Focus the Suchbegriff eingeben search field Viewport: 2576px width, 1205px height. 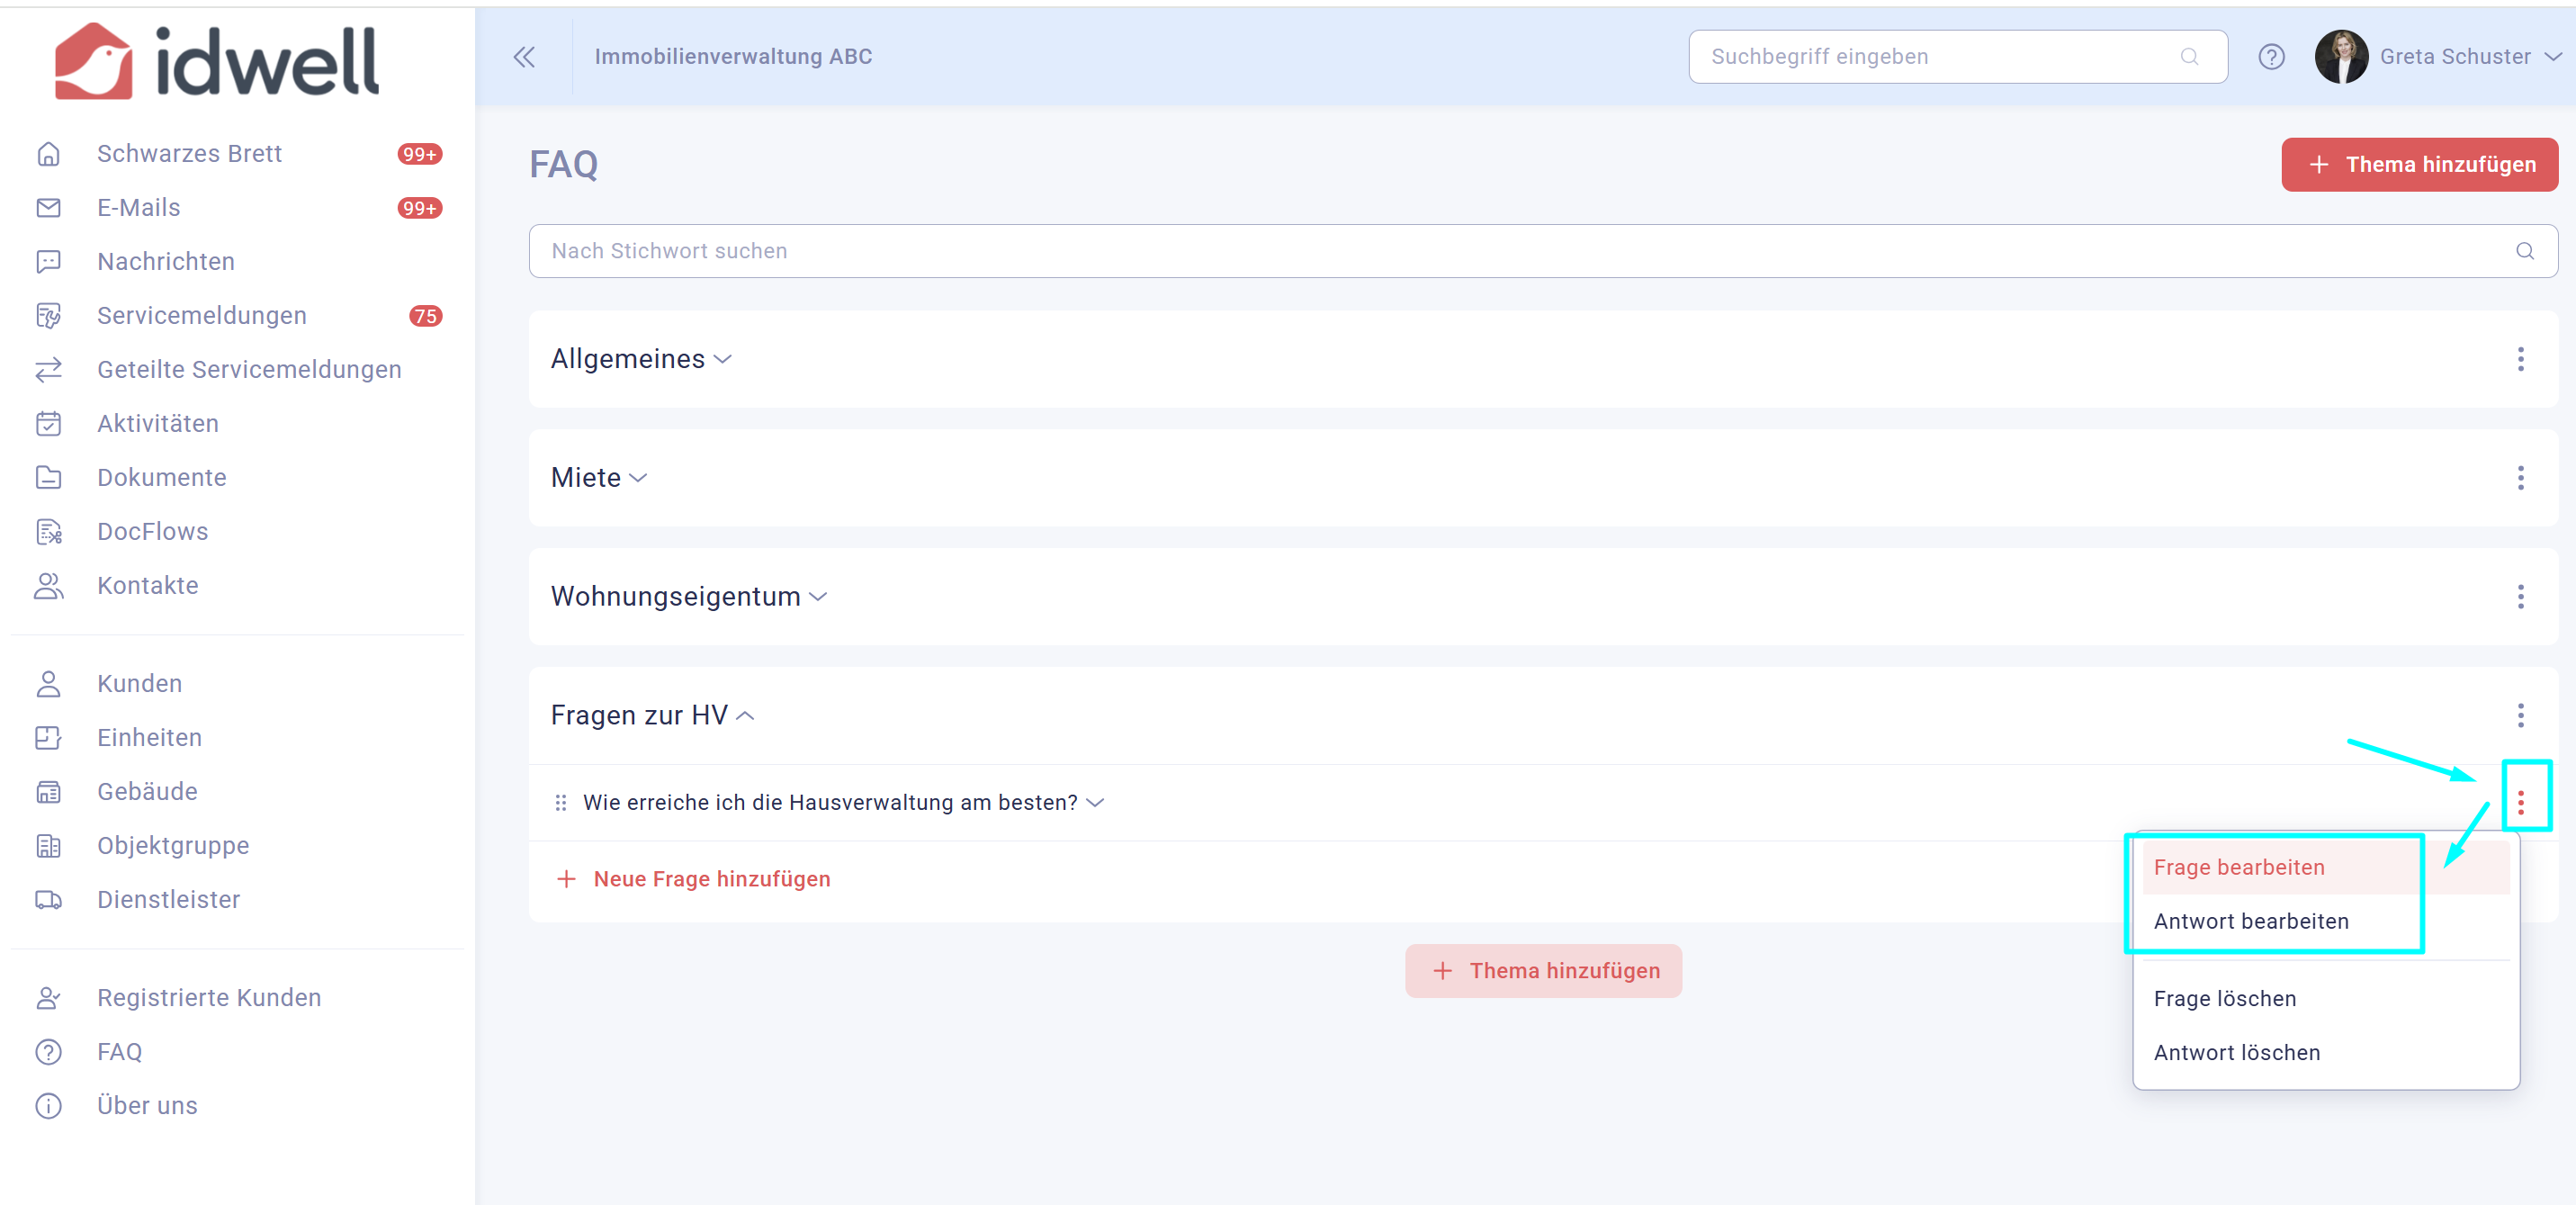click(x=1940, y=57)
